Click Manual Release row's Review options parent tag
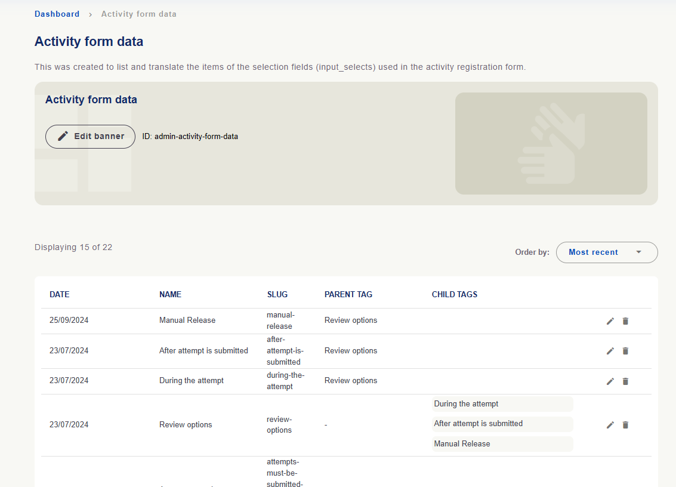 (x=351, y=320)
